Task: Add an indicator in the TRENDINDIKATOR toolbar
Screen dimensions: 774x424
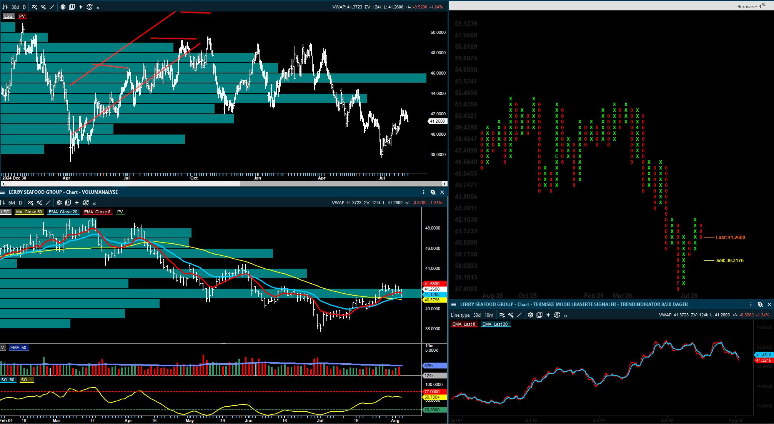Action: point(502,315)
